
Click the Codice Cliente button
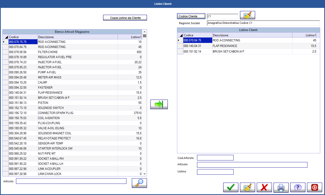[x=191, y=16]
